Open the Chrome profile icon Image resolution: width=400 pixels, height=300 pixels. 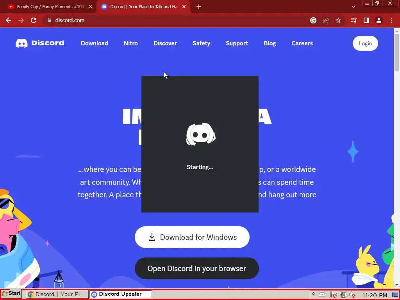pyautogui.click(x=379, y=20)
